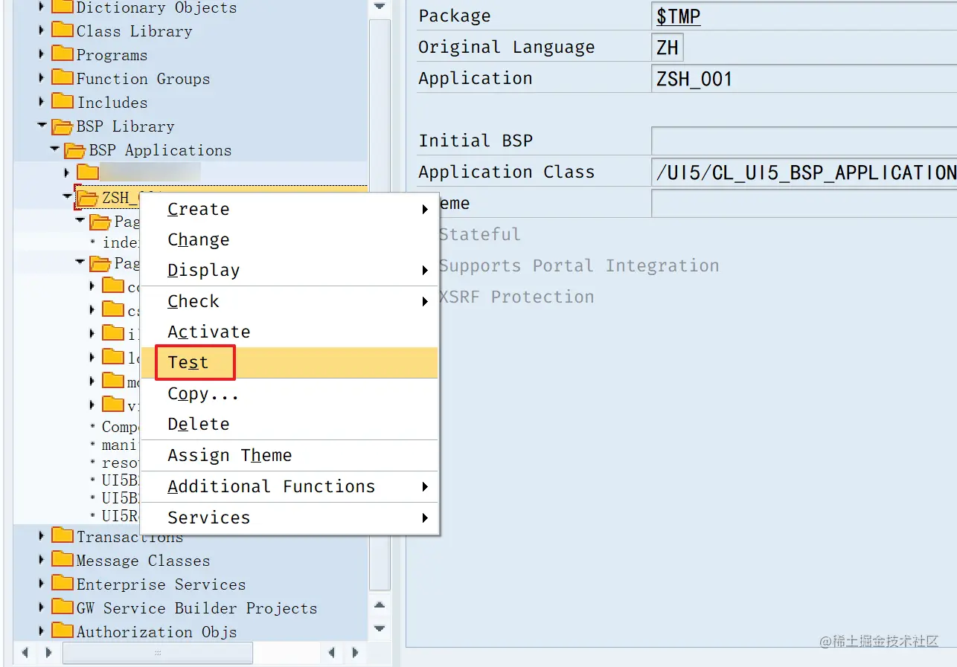The height and width of the screenshot is (667, 957).
Task: Expand the Function Groups tree node
Action: (x=42, y=79)
